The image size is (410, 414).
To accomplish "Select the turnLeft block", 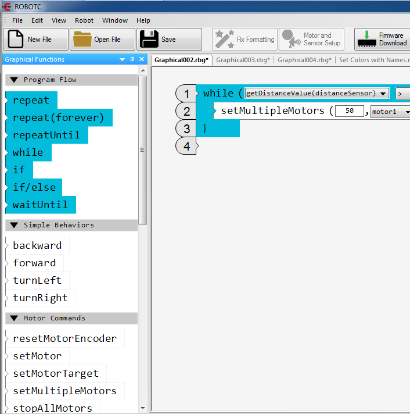I will [x=37, y=280].
